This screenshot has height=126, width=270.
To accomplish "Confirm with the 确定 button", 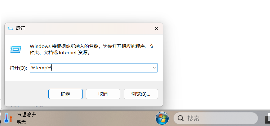I will tap(65, 94).
